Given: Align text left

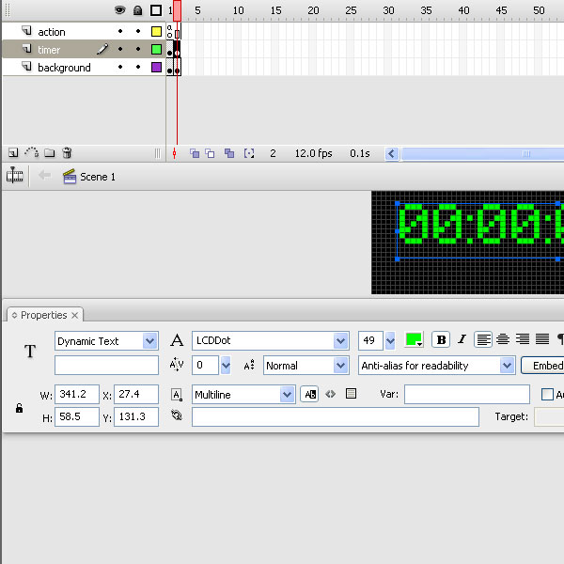Looking at the screenshot, I should click(x=483, y=339).
